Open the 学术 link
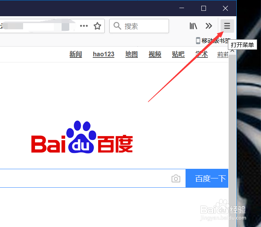 tap(202, 54)
